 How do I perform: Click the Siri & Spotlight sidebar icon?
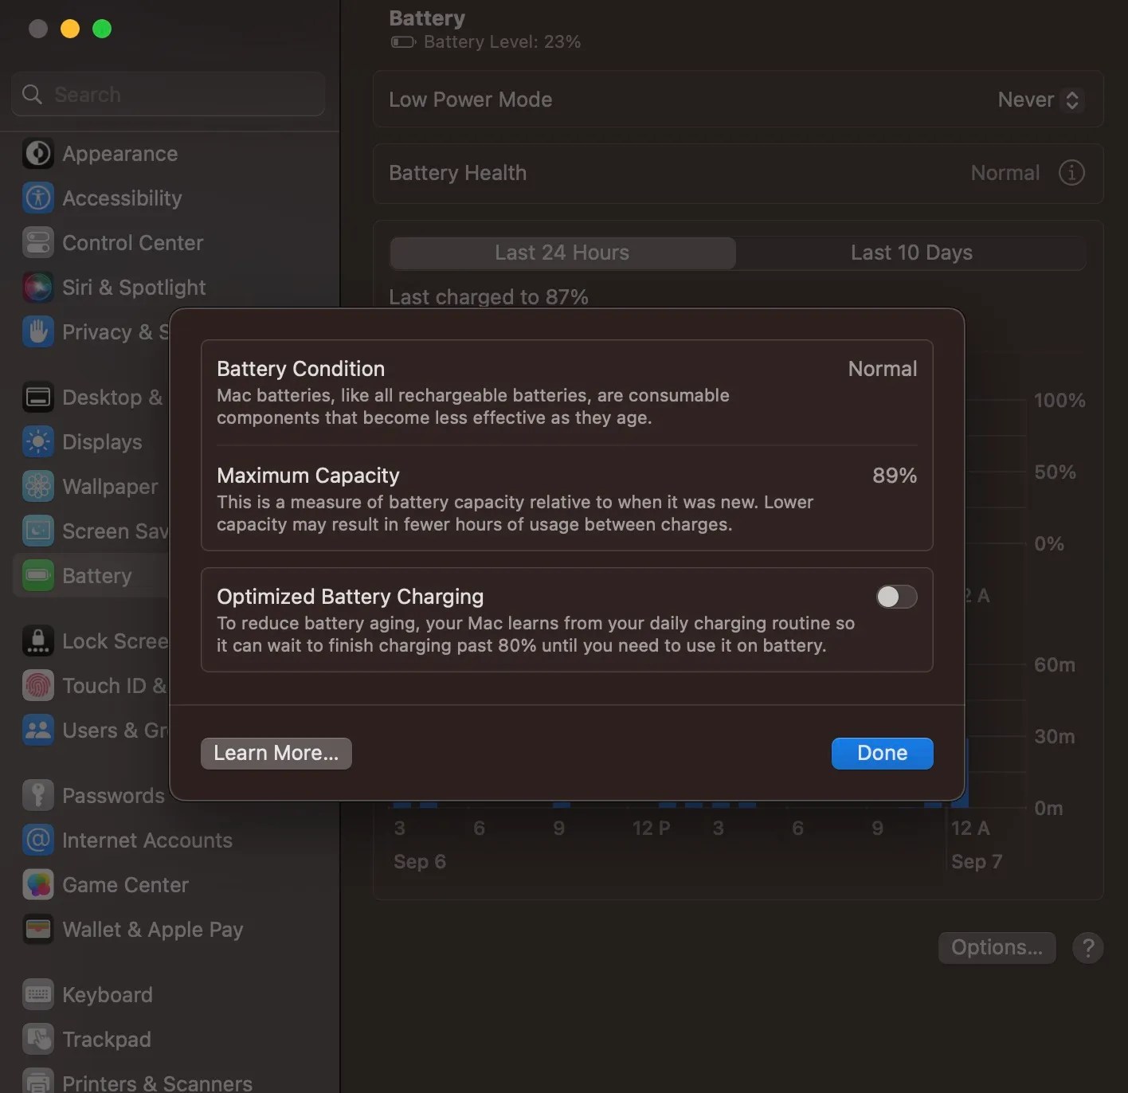(37, 287)
